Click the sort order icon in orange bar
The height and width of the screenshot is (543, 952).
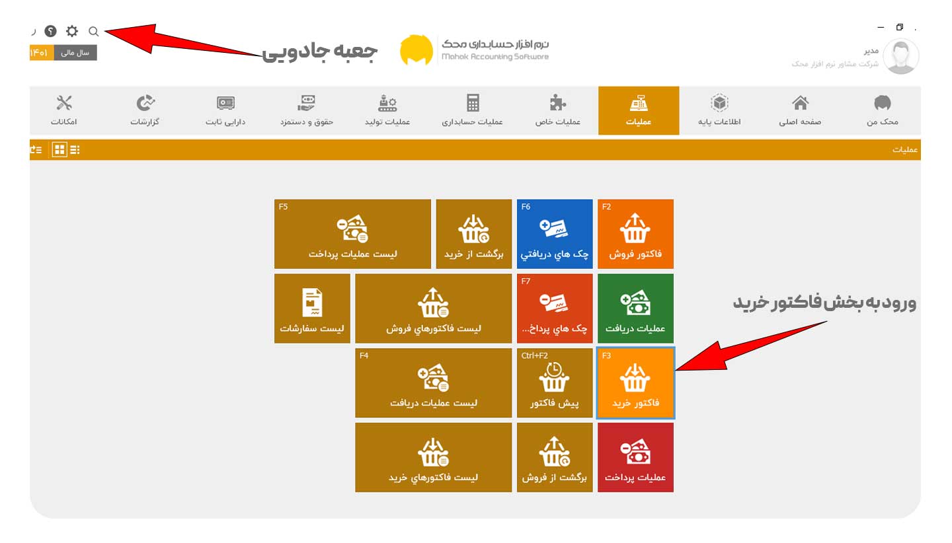pyautogui.click(x=36, y=150)
